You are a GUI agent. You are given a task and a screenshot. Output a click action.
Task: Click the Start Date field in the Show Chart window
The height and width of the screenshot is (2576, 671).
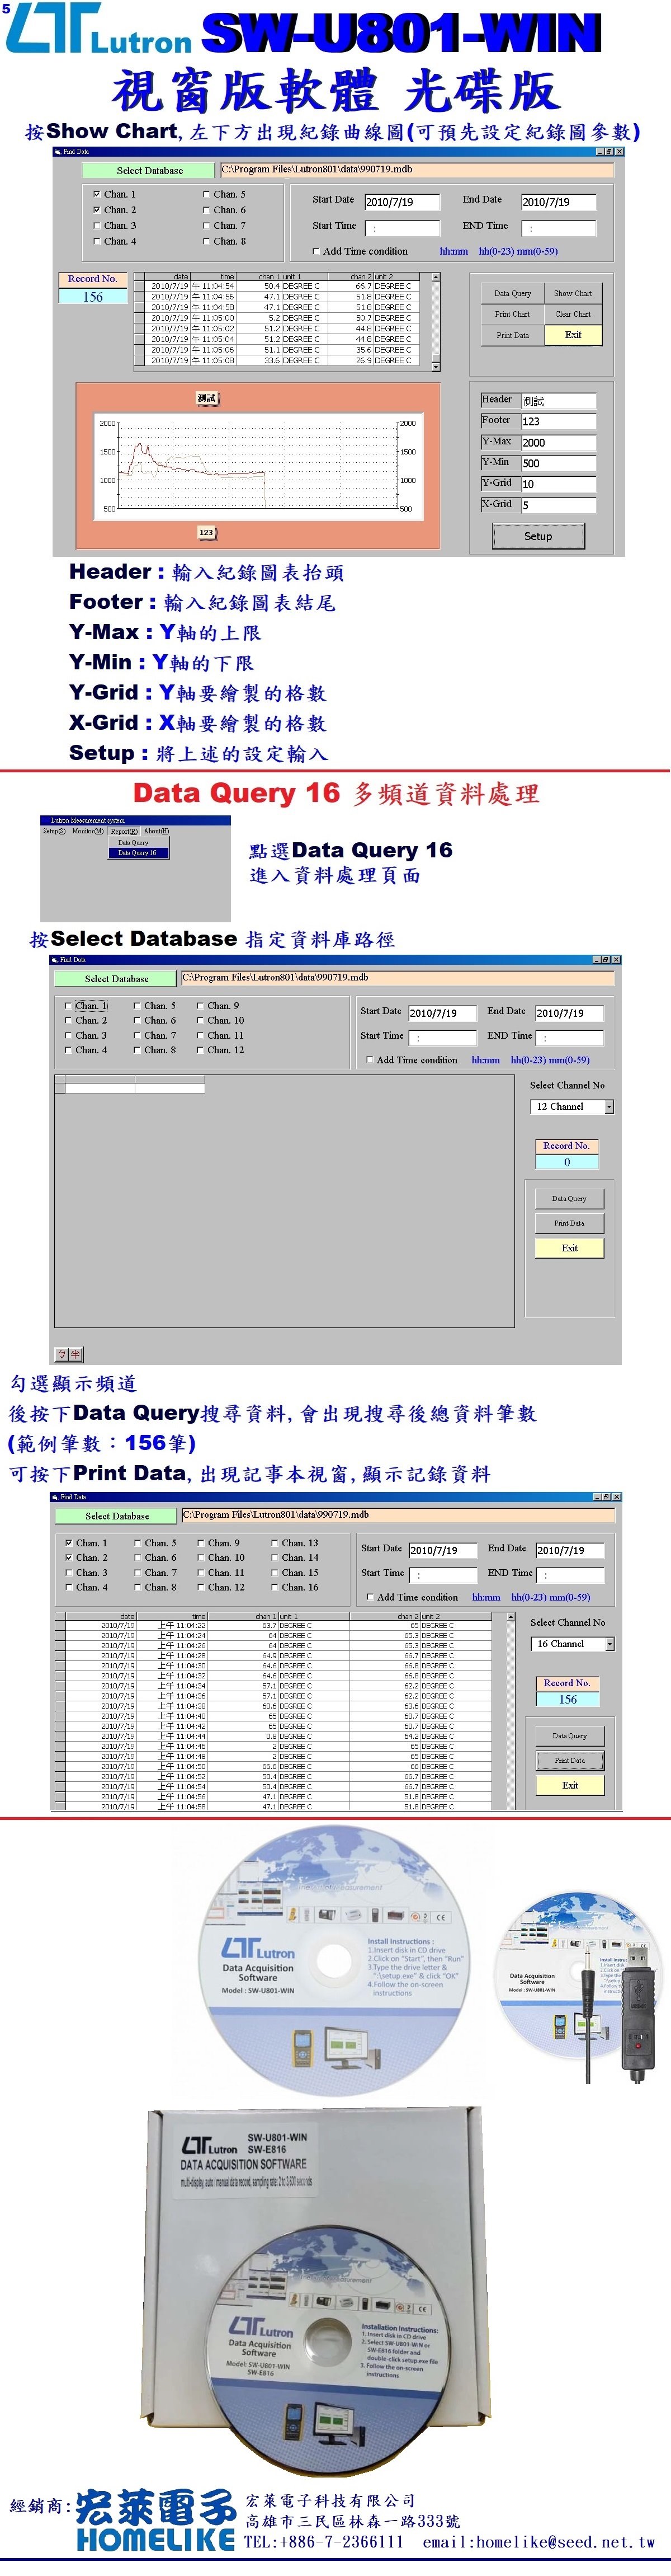[401, 202]
